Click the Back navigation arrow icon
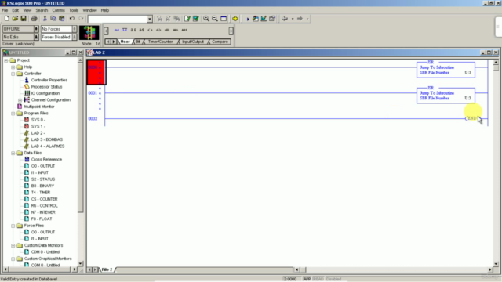The image size is (502, 282). click(x=285, y=19)
